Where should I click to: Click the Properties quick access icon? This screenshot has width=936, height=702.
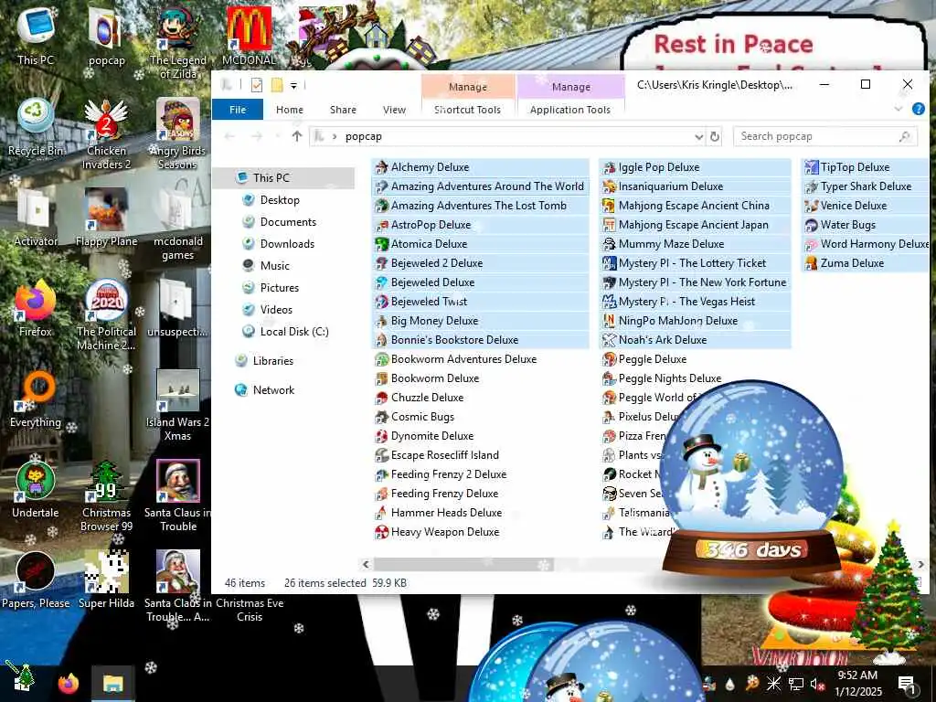pos(257,85)
